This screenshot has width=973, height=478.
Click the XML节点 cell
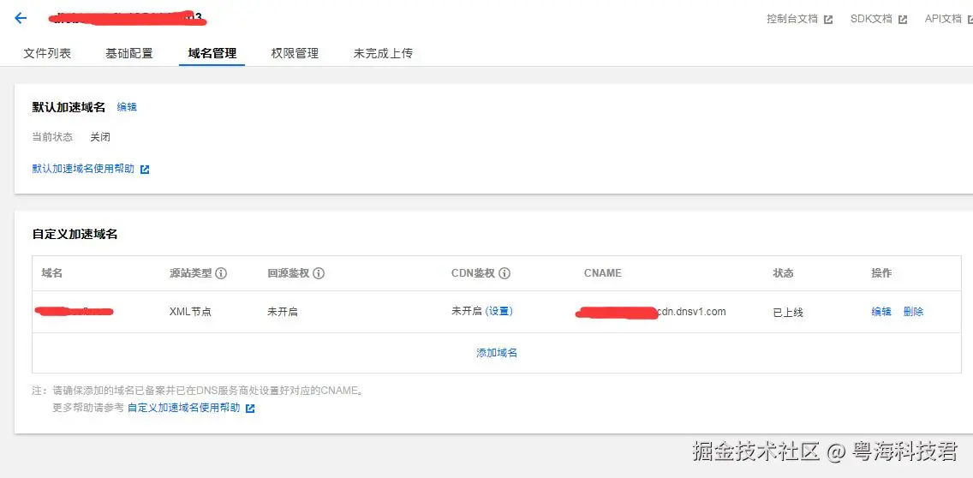190,312
